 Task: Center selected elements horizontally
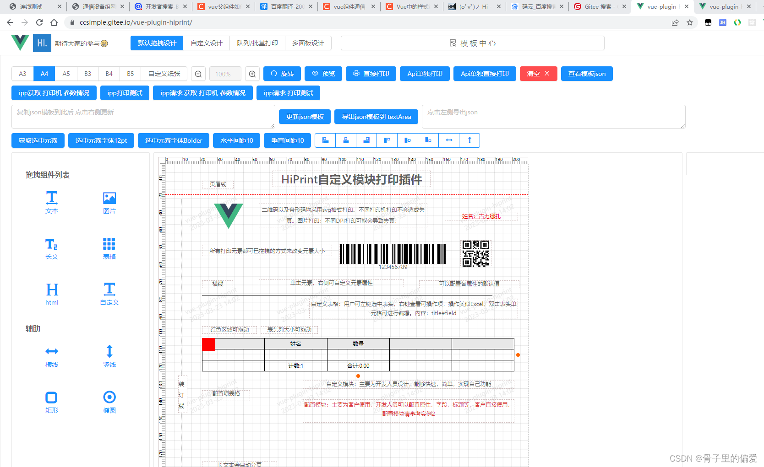(x=346, y=140)
